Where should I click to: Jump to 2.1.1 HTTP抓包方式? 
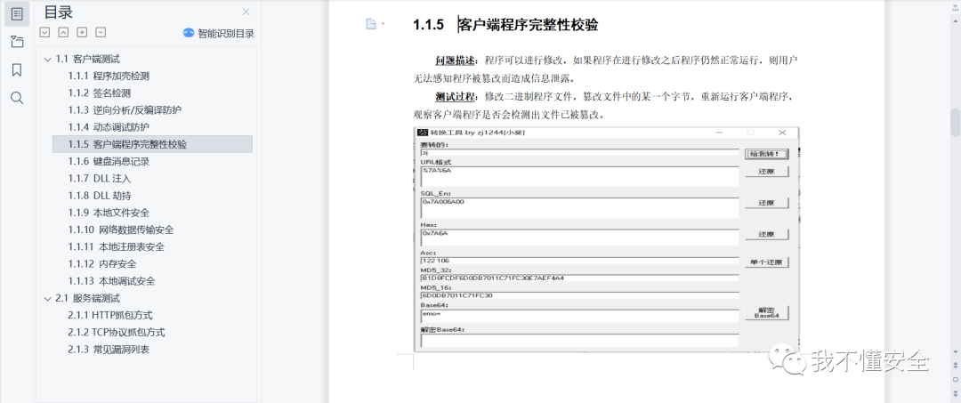point(110,316)
